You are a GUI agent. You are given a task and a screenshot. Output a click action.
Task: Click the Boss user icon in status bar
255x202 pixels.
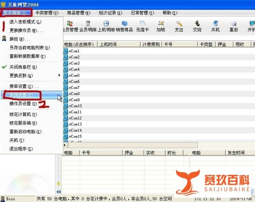[3, 199]
